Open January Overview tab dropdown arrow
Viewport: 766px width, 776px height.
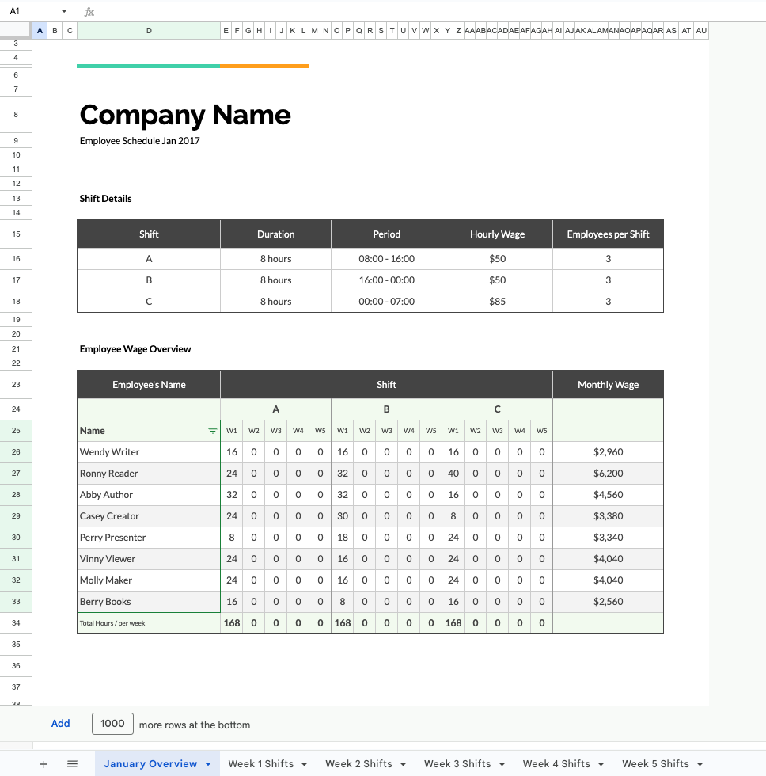pyautogui.click(x=208, y=765)
